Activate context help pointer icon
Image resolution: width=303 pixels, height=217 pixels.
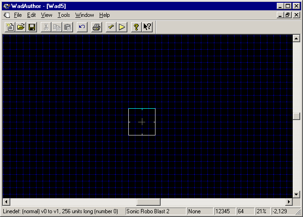click(x=147, y=27)
